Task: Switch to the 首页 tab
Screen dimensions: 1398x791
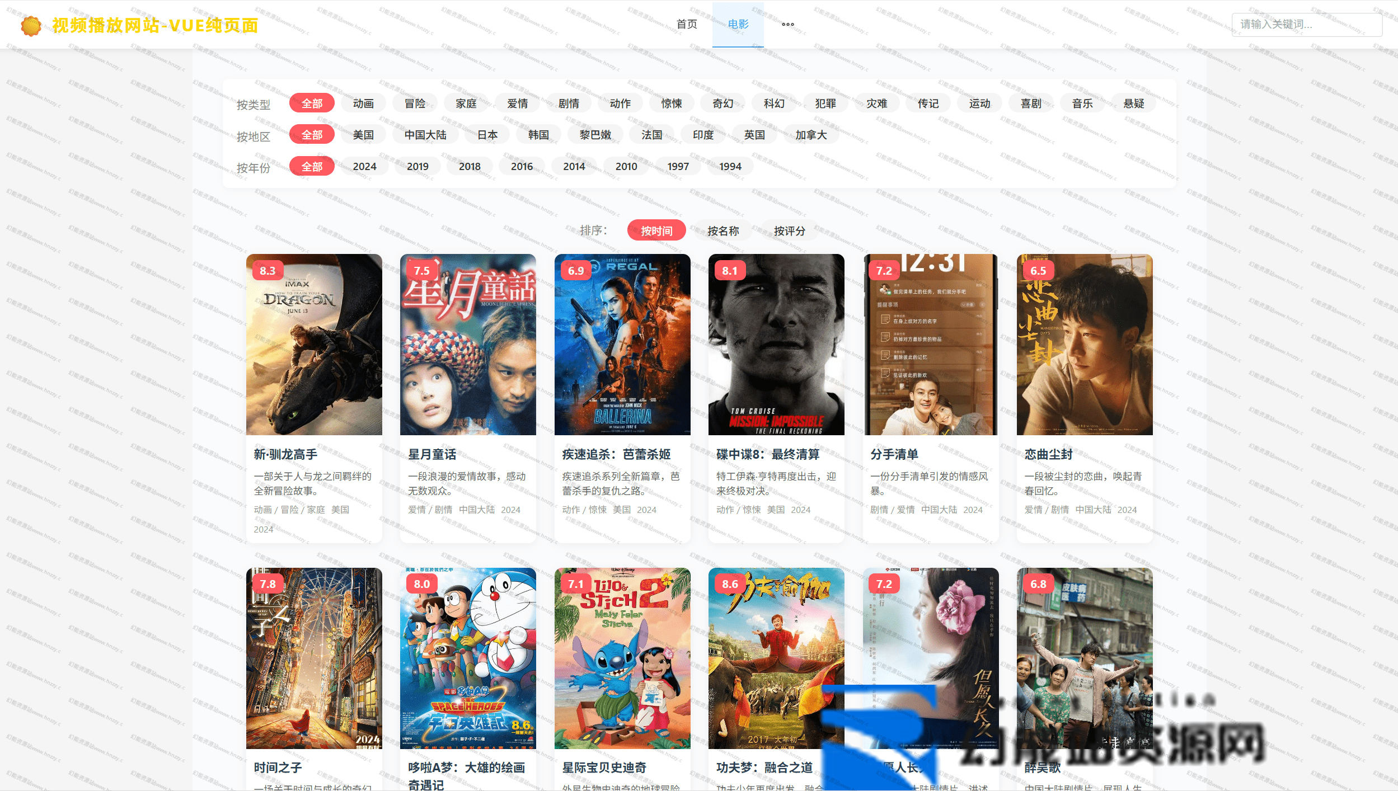Action: (687, 25)
